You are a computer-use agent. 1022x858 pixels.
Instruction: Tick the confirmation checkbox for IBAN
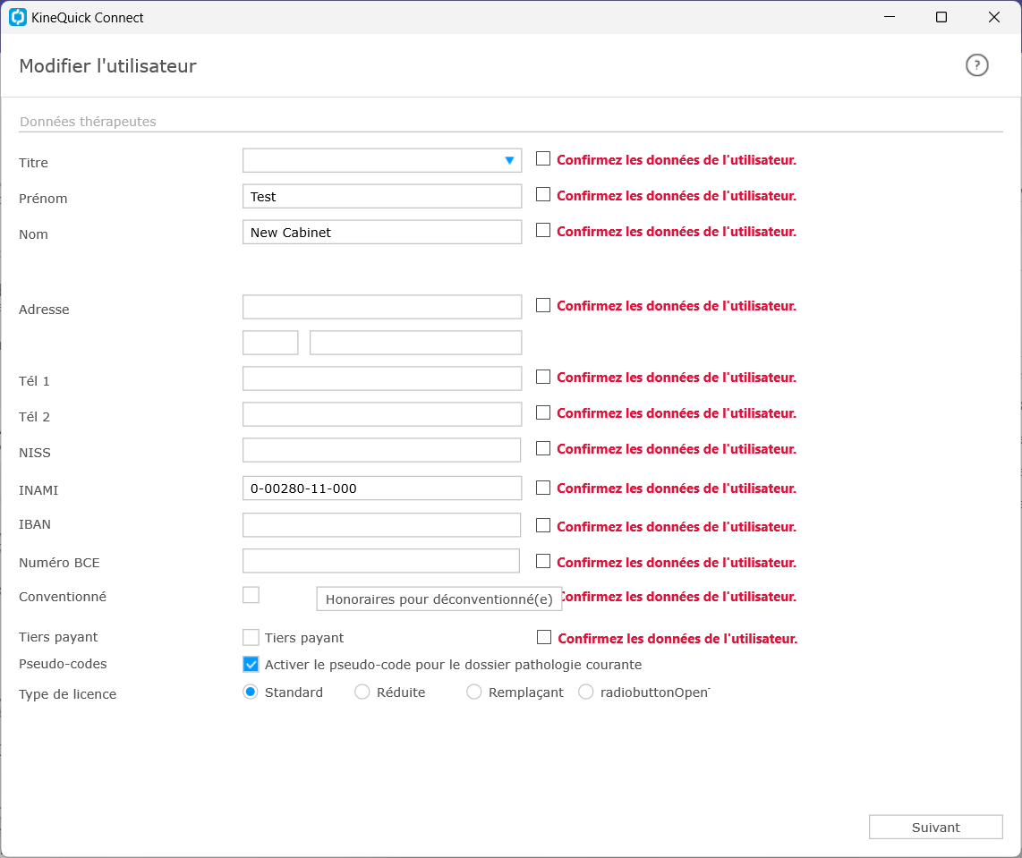pyautogui.click(x=543, y=525)
